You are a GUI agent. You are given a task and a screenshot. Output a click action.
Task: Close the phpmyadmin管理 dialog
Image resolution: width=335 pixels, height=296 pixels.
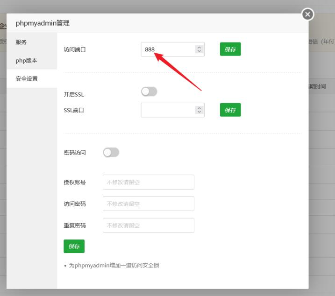pos(307,14)
